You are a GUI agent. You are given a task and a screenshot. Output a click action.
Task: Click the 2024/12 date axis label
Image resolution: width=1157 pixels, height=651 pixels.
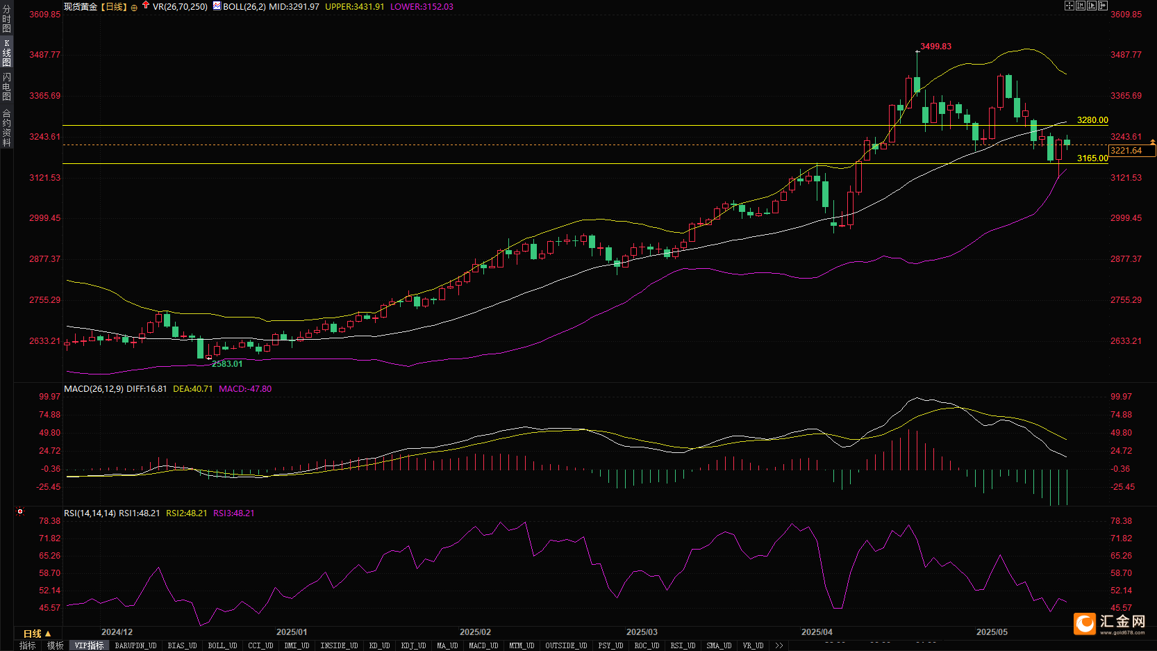[x=117, y=632]
